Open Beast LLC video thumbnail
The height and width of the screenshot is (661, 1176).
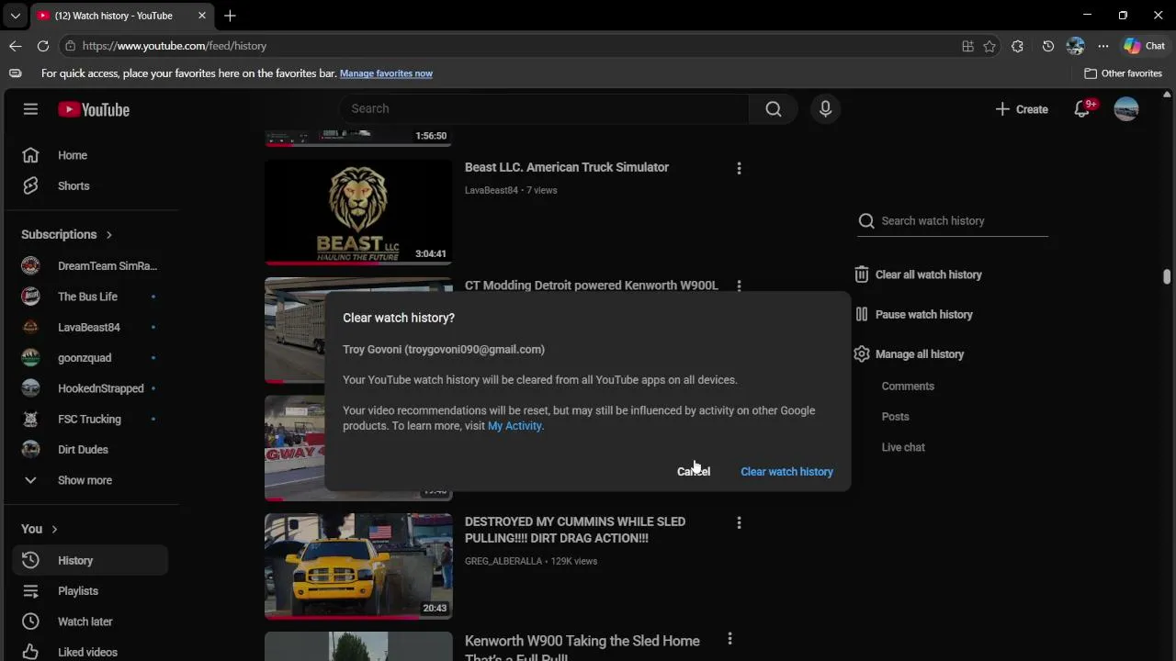[358, 212]
